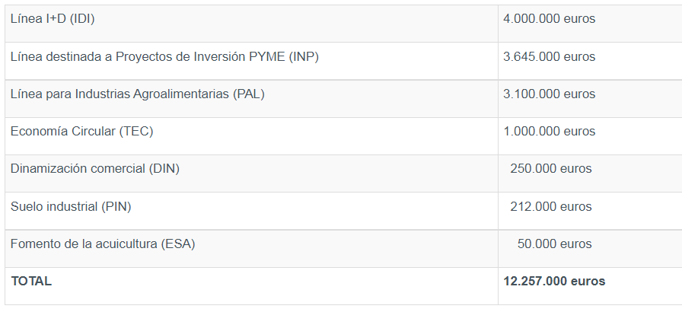The height and width of the screenshot is (312, 682).
Task: Click the Dinamización comercial (DIN) label
Action: tap(95, 169)
